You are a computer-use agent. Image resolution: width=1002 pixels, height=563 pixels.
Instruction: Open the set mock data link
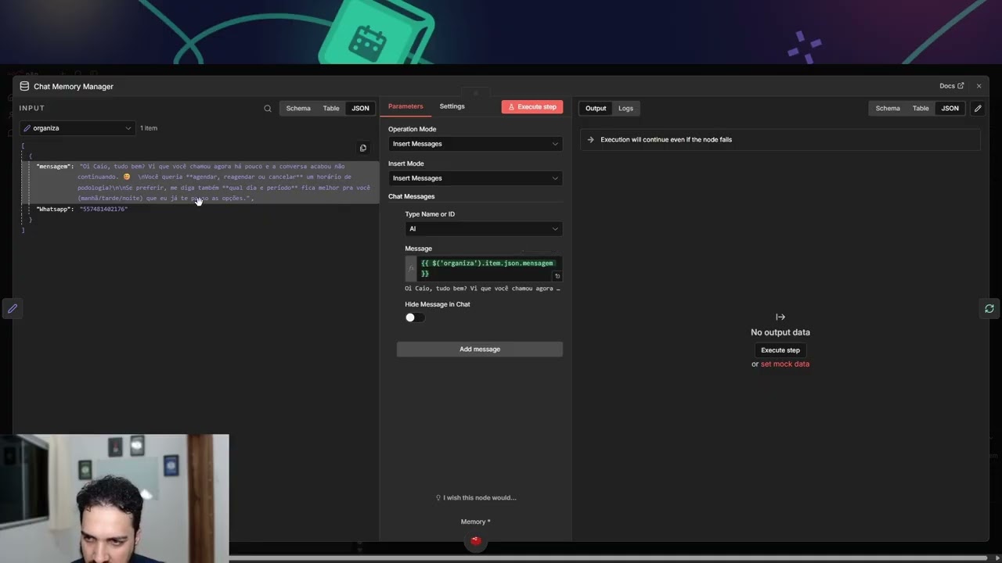tap(785, 364)
